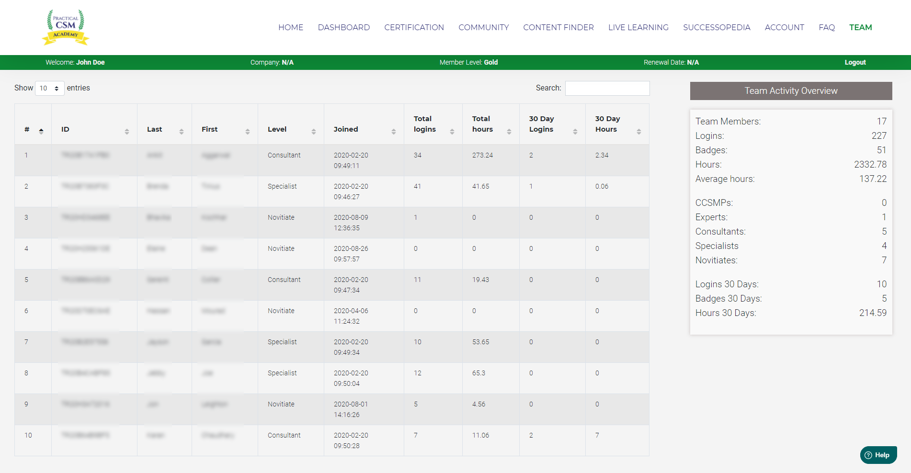
Task: Open Content Finder from navigation
Action: tap(558, 27)
